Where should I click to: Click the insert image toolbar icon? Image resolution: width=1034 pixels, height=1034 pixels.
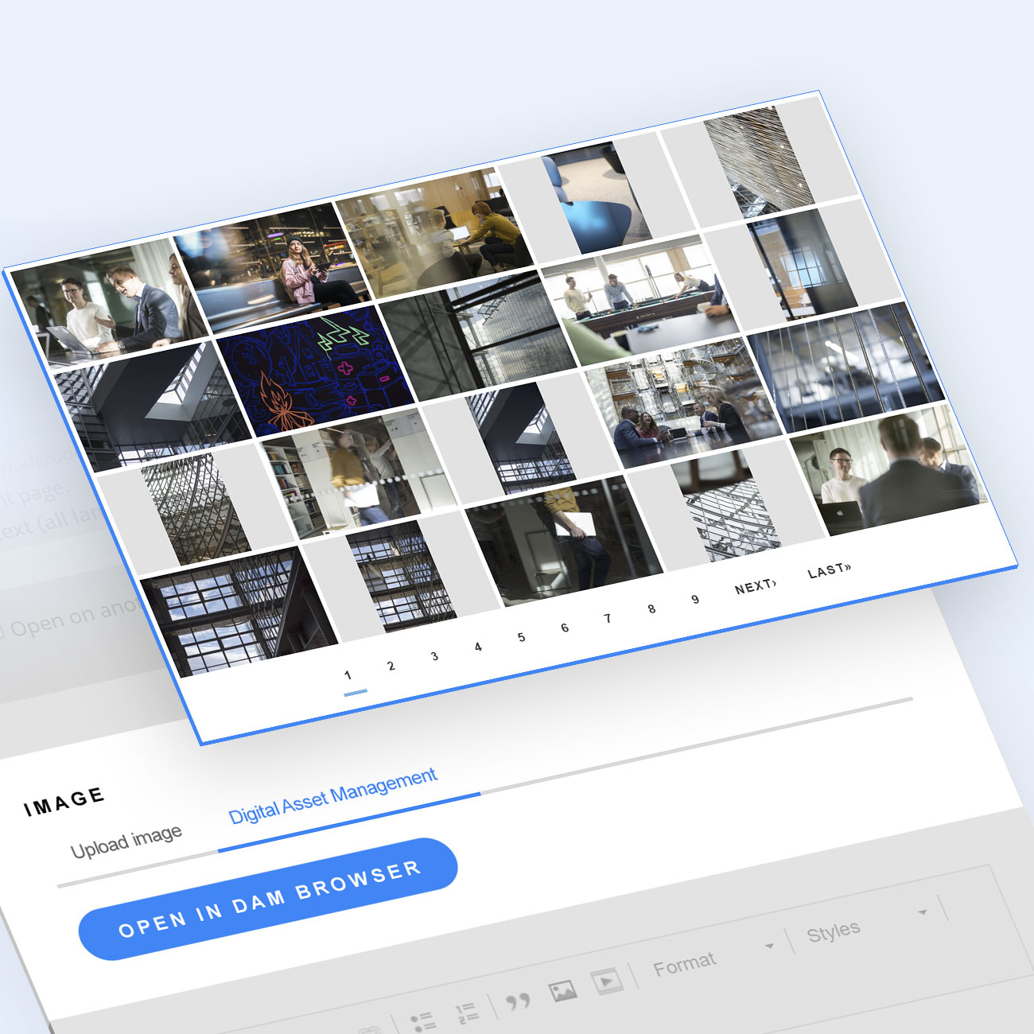[562, 990]
